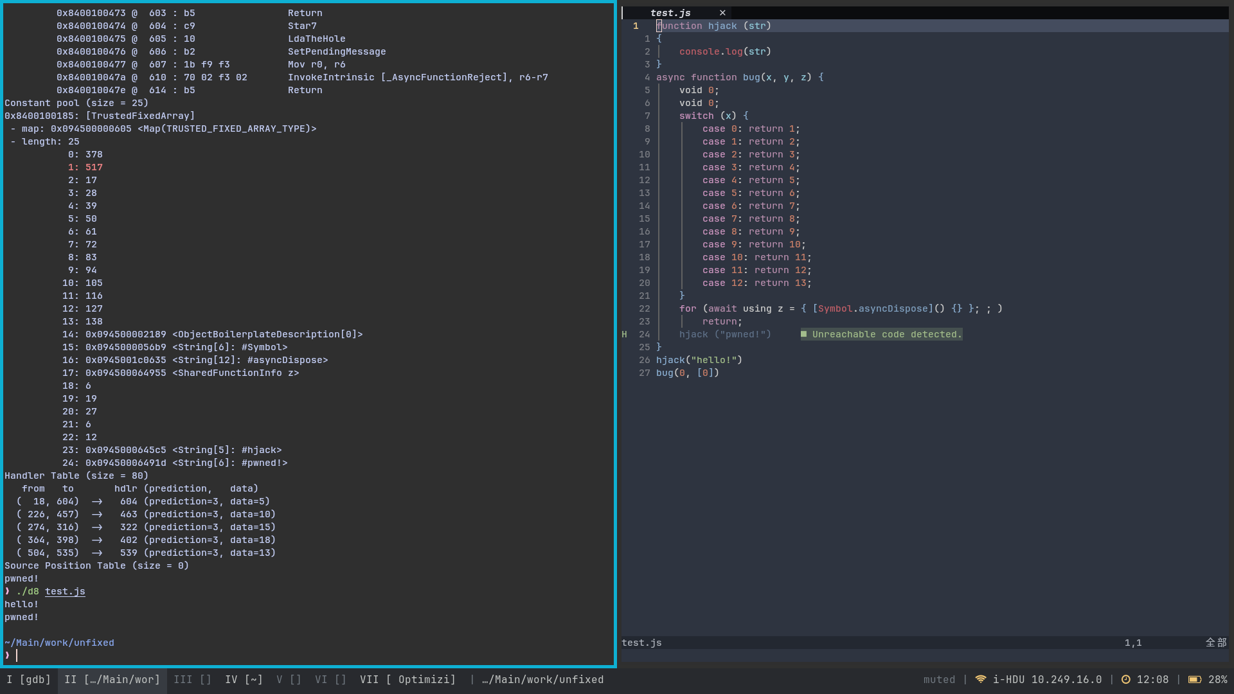Click the 全部 indicator in the vim statusline
The width and height of the screenshot is (1234, 694).
(1217, 643)
